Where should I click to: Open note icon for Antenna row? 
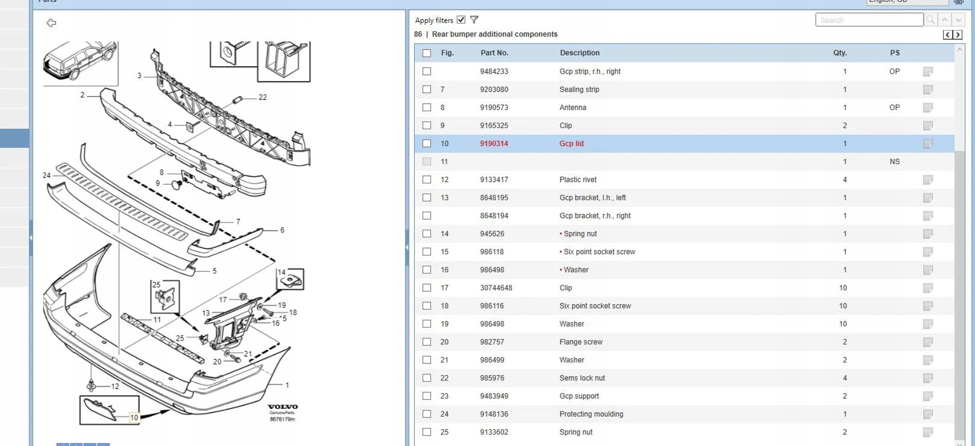point(928,108)
